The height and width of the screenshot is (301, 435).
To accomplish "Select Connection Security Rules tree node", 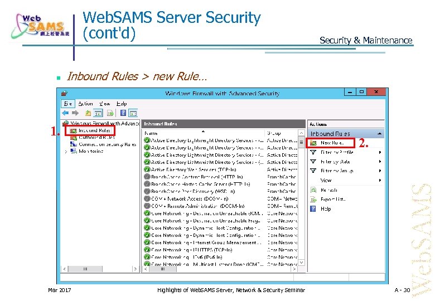I will pos(108,144).
